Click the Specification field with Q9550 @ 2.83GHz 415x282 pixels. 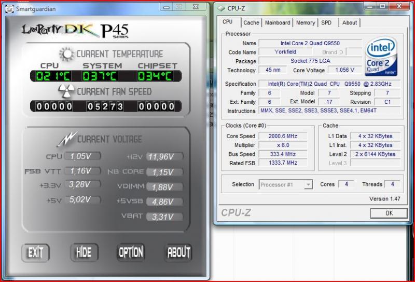pos(329,84)
